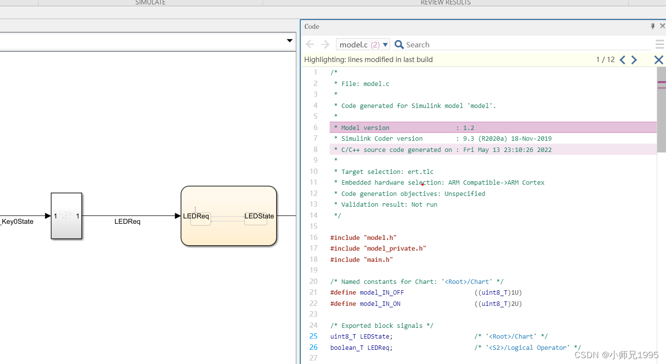Open the model.c file selector dropdown
Viewport: 666px width, 364px height.
pos(363,44)
